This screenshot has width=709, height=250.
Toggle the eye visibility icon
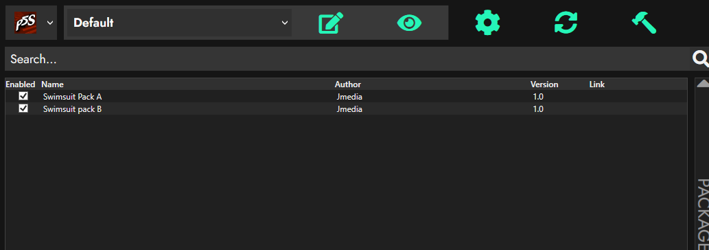(x=409, y=23)
